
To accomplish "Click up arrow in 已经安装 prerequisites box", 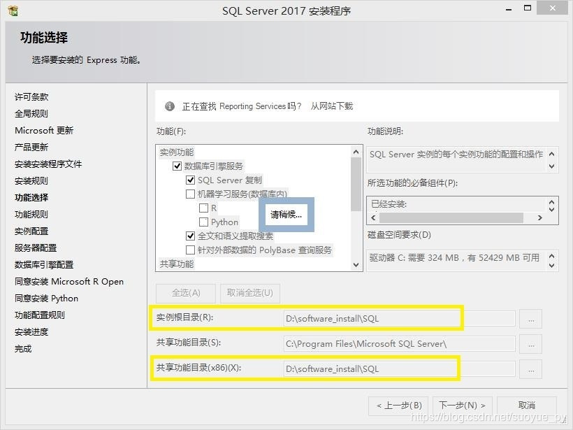I will coord(552,202).
